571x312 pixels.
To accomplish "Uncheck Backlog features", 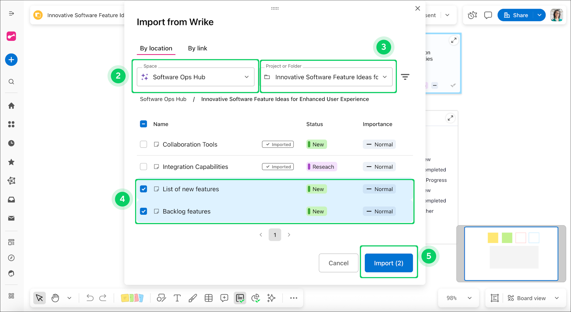I will (x=143, y=211).
